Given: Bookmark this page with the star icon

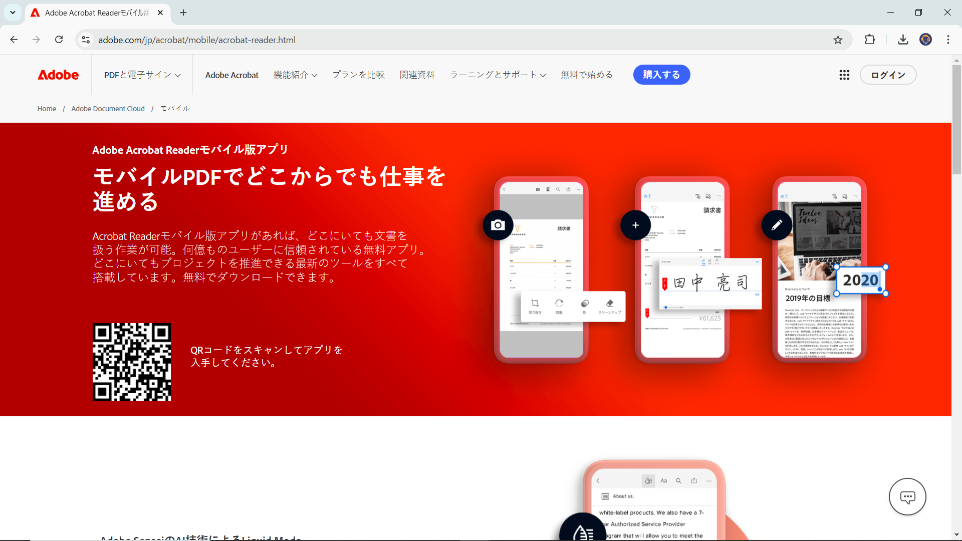Looking at the screenshot, I should (838, 40).
